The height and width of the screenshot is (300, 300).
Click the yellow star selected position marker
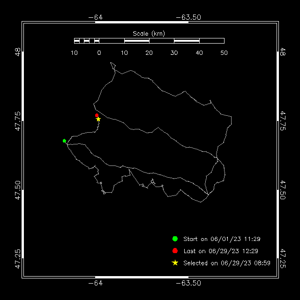pos(98,119)
